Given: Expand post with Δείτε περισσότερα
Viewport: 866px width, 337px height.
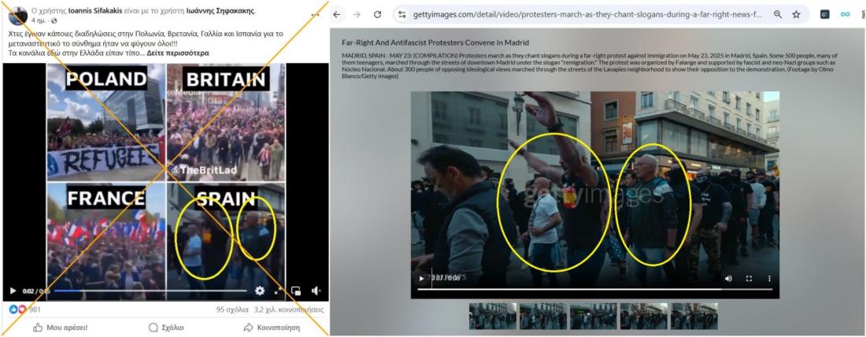Looking at the screenshot, I should point(178,54).
